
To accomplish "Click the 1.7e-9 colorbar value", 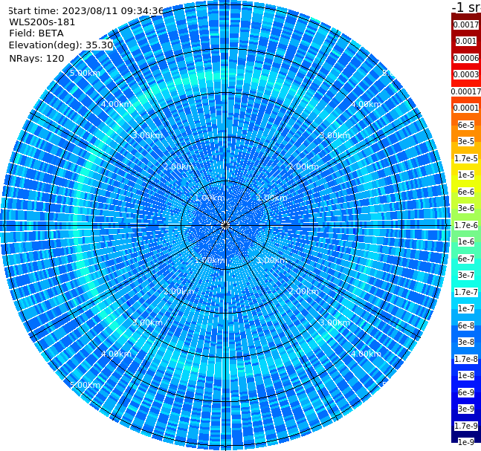I will tap(466, 426).
